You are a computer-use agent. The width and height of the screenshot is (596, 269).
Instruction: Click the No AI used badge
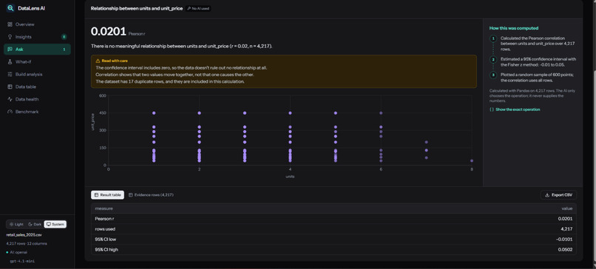click(x=198, y=8)
